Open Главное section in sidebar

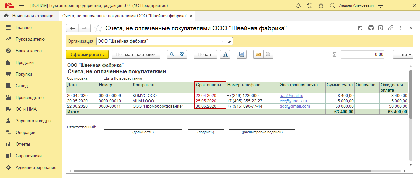23,27
